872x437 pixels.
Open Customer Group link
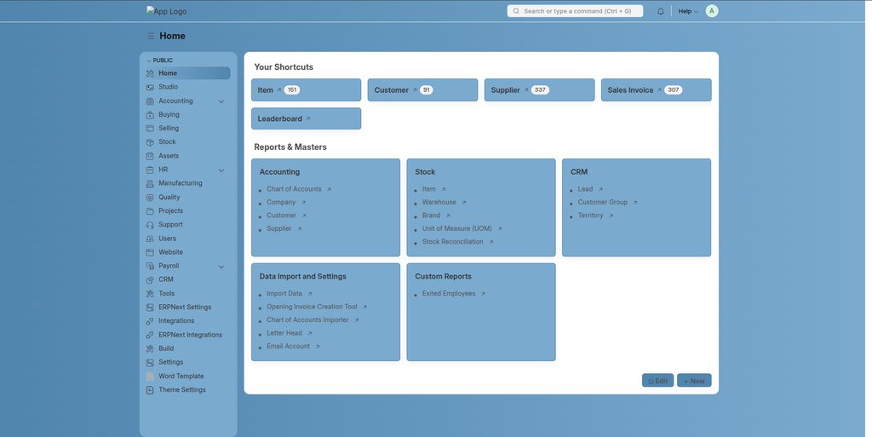[602, 203]
